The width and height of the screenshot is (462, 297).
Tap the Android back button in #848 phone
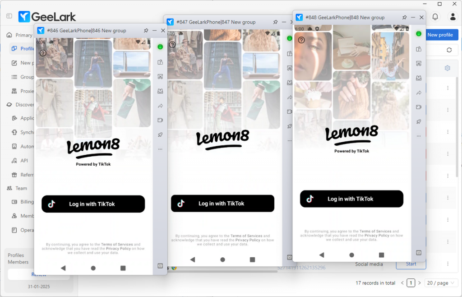point(322,255)
